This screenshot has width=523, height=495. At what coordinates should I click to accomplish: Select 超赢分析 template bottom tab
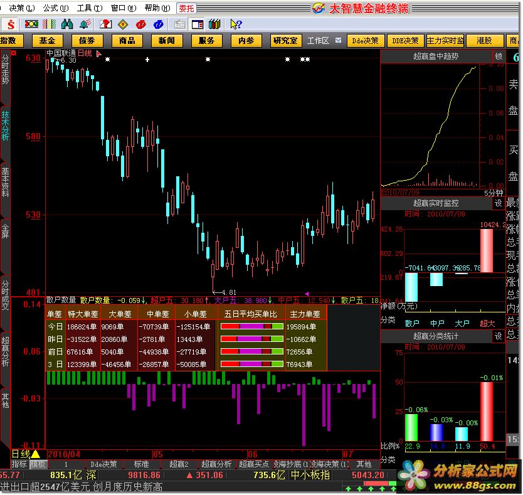pyautogui.click(x=216, y=464)
